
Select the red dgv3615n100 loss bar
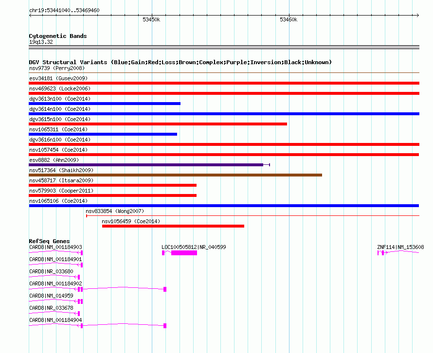coord(158,124)
